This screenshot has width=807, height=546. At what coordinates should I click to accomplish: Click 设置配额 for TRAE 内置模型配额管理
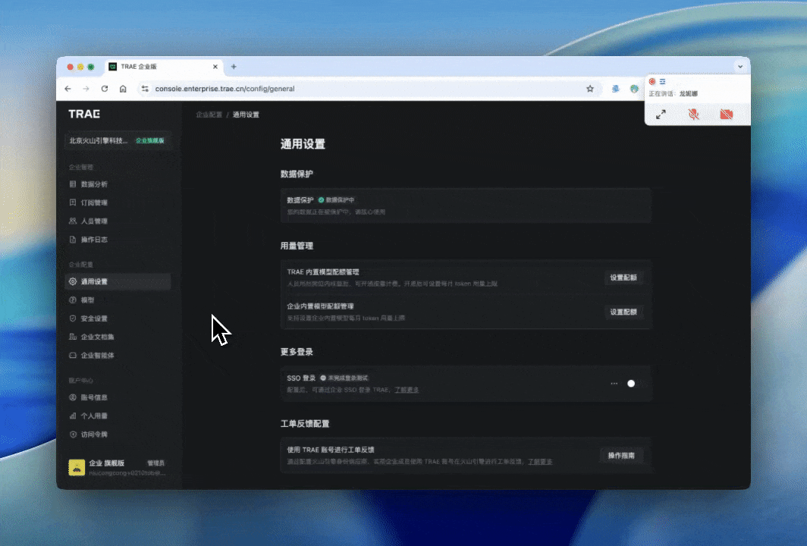tap(623, 278)
